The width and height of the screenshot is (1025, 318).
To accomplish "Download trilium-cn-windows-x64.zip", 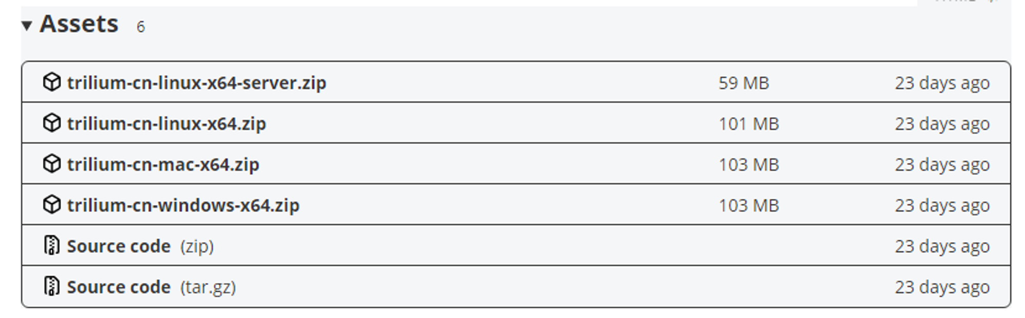I will 183,205.
